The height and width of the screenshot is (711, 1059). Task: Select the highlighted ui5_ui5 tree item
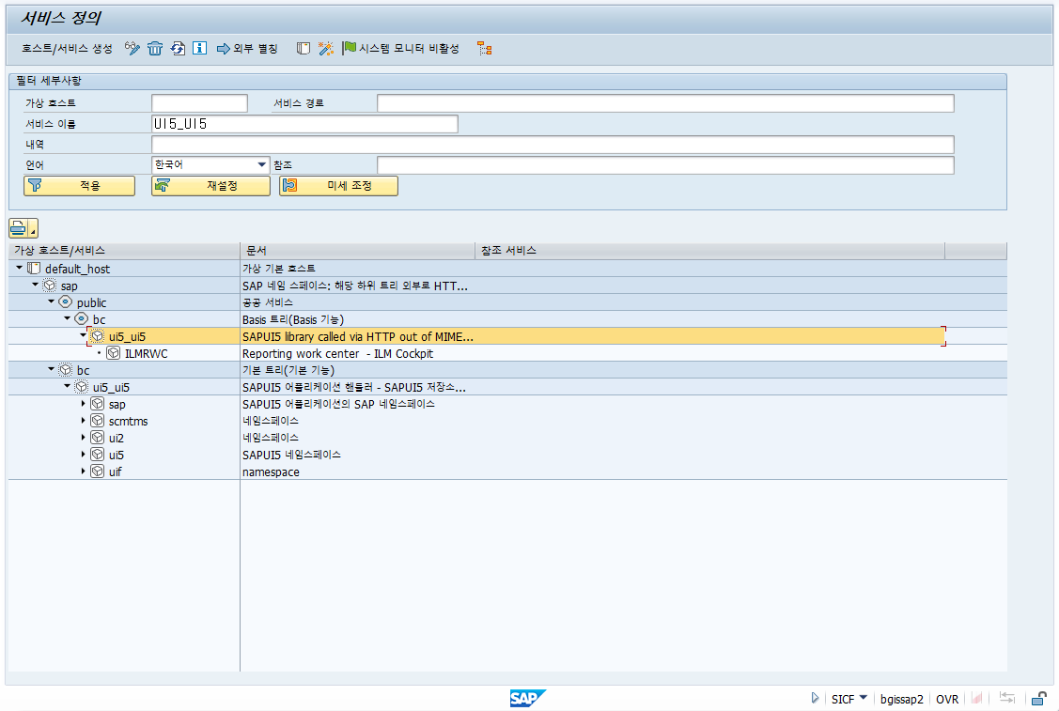127,336
